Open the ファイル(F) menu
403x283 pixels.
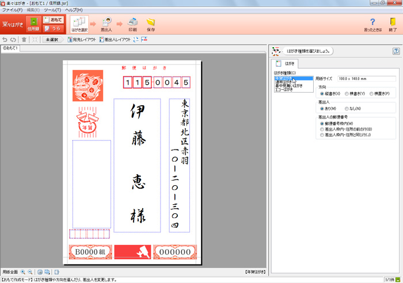(x=12, y=10)
